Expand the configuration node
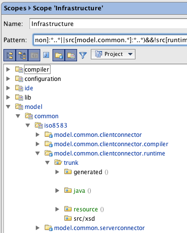Viewport: 187px width, 233px height. point(8,79)
